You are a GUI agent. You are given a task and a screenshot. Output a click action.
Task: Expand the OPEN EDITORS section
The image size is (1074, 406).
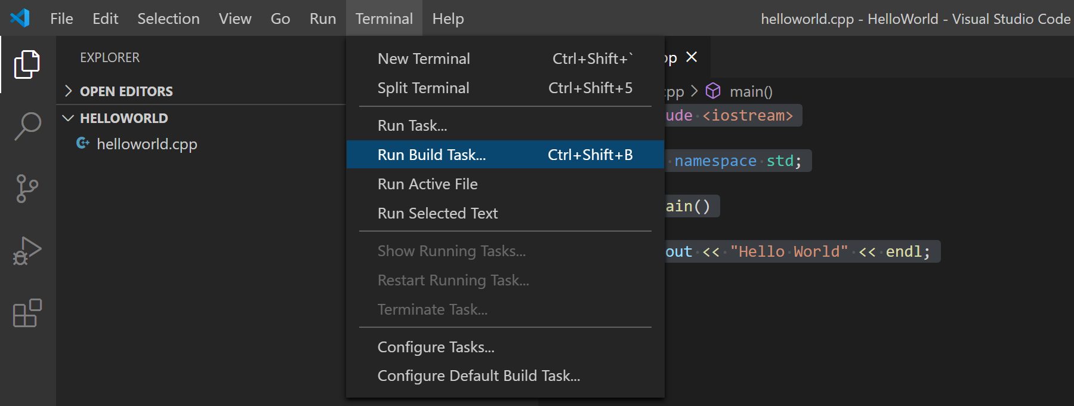pyautogui.click(x=69, y=91)
